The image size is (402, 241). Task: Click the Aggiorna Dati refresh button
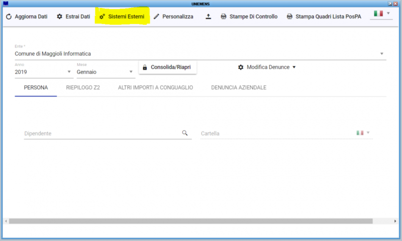pyautogui.click(x=27, y=17)
